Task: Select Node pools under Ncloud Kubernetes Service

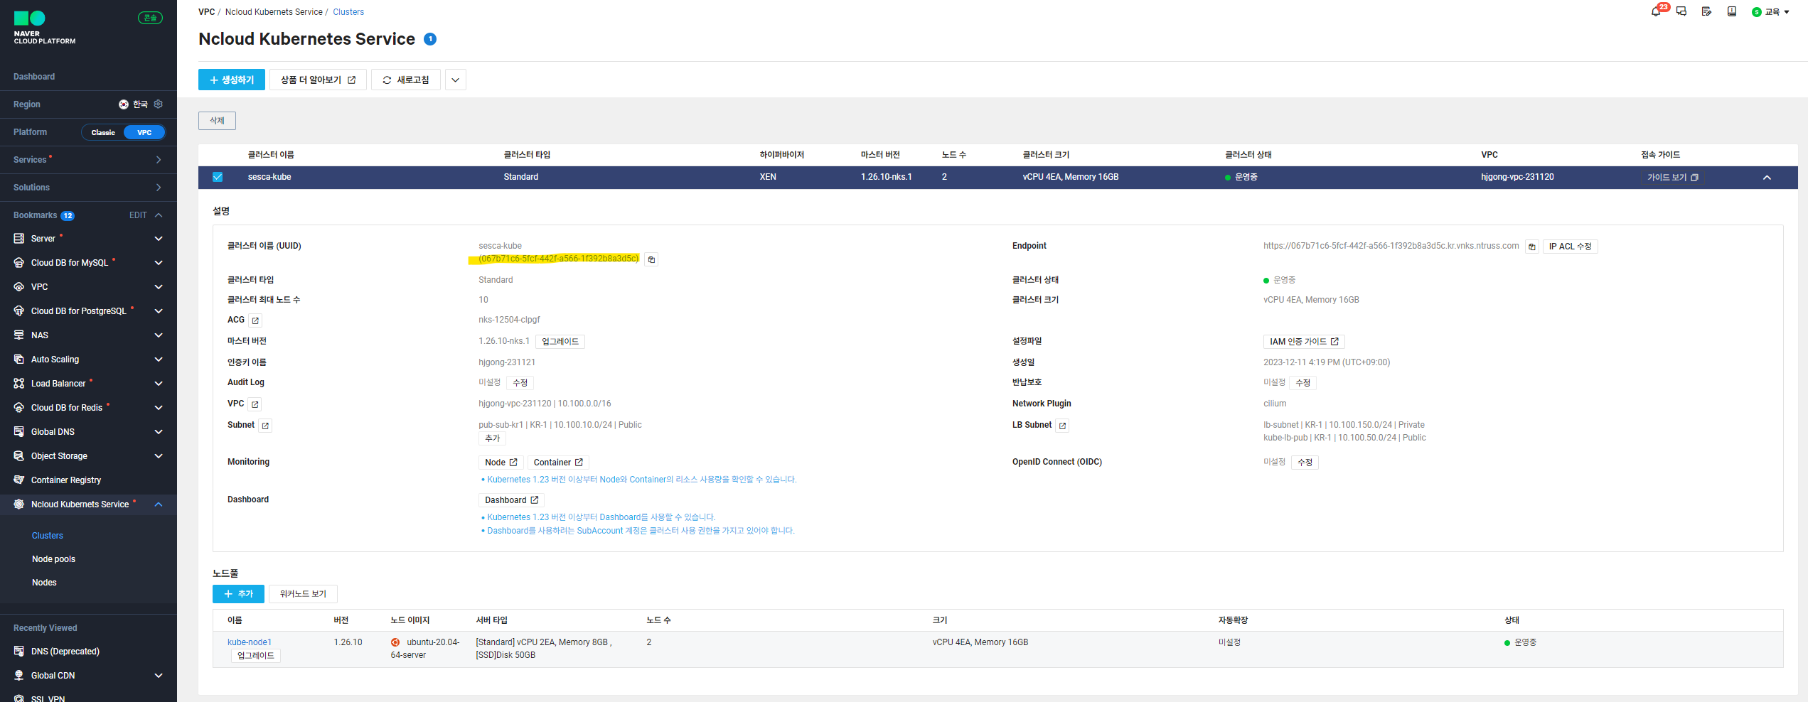Action: point(53,558)
